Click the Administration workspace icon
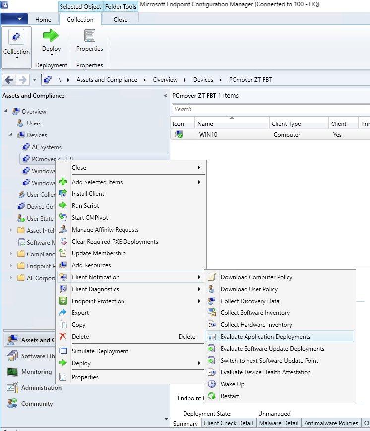370x431 pixels. pyautogui.click(x=12, y=387)
